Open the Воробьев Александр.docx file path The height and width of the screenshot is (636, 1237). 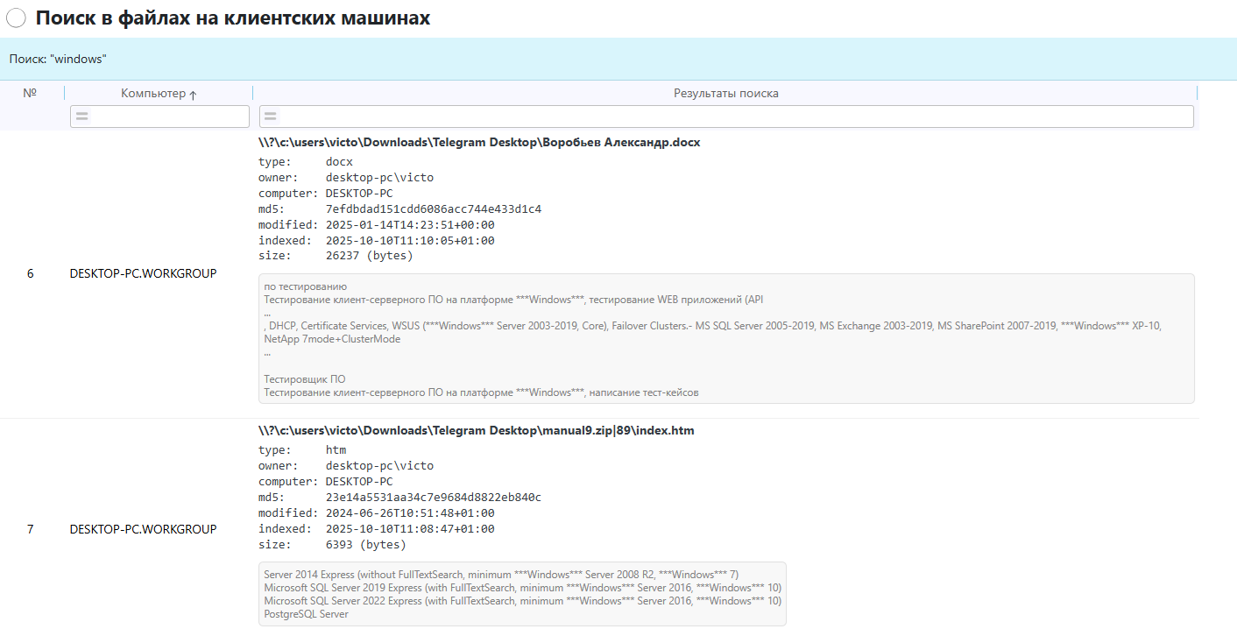pos(478,142)
